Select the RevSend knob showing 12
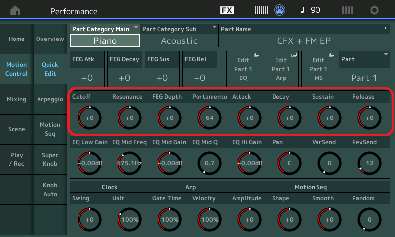 pos(369,163)
